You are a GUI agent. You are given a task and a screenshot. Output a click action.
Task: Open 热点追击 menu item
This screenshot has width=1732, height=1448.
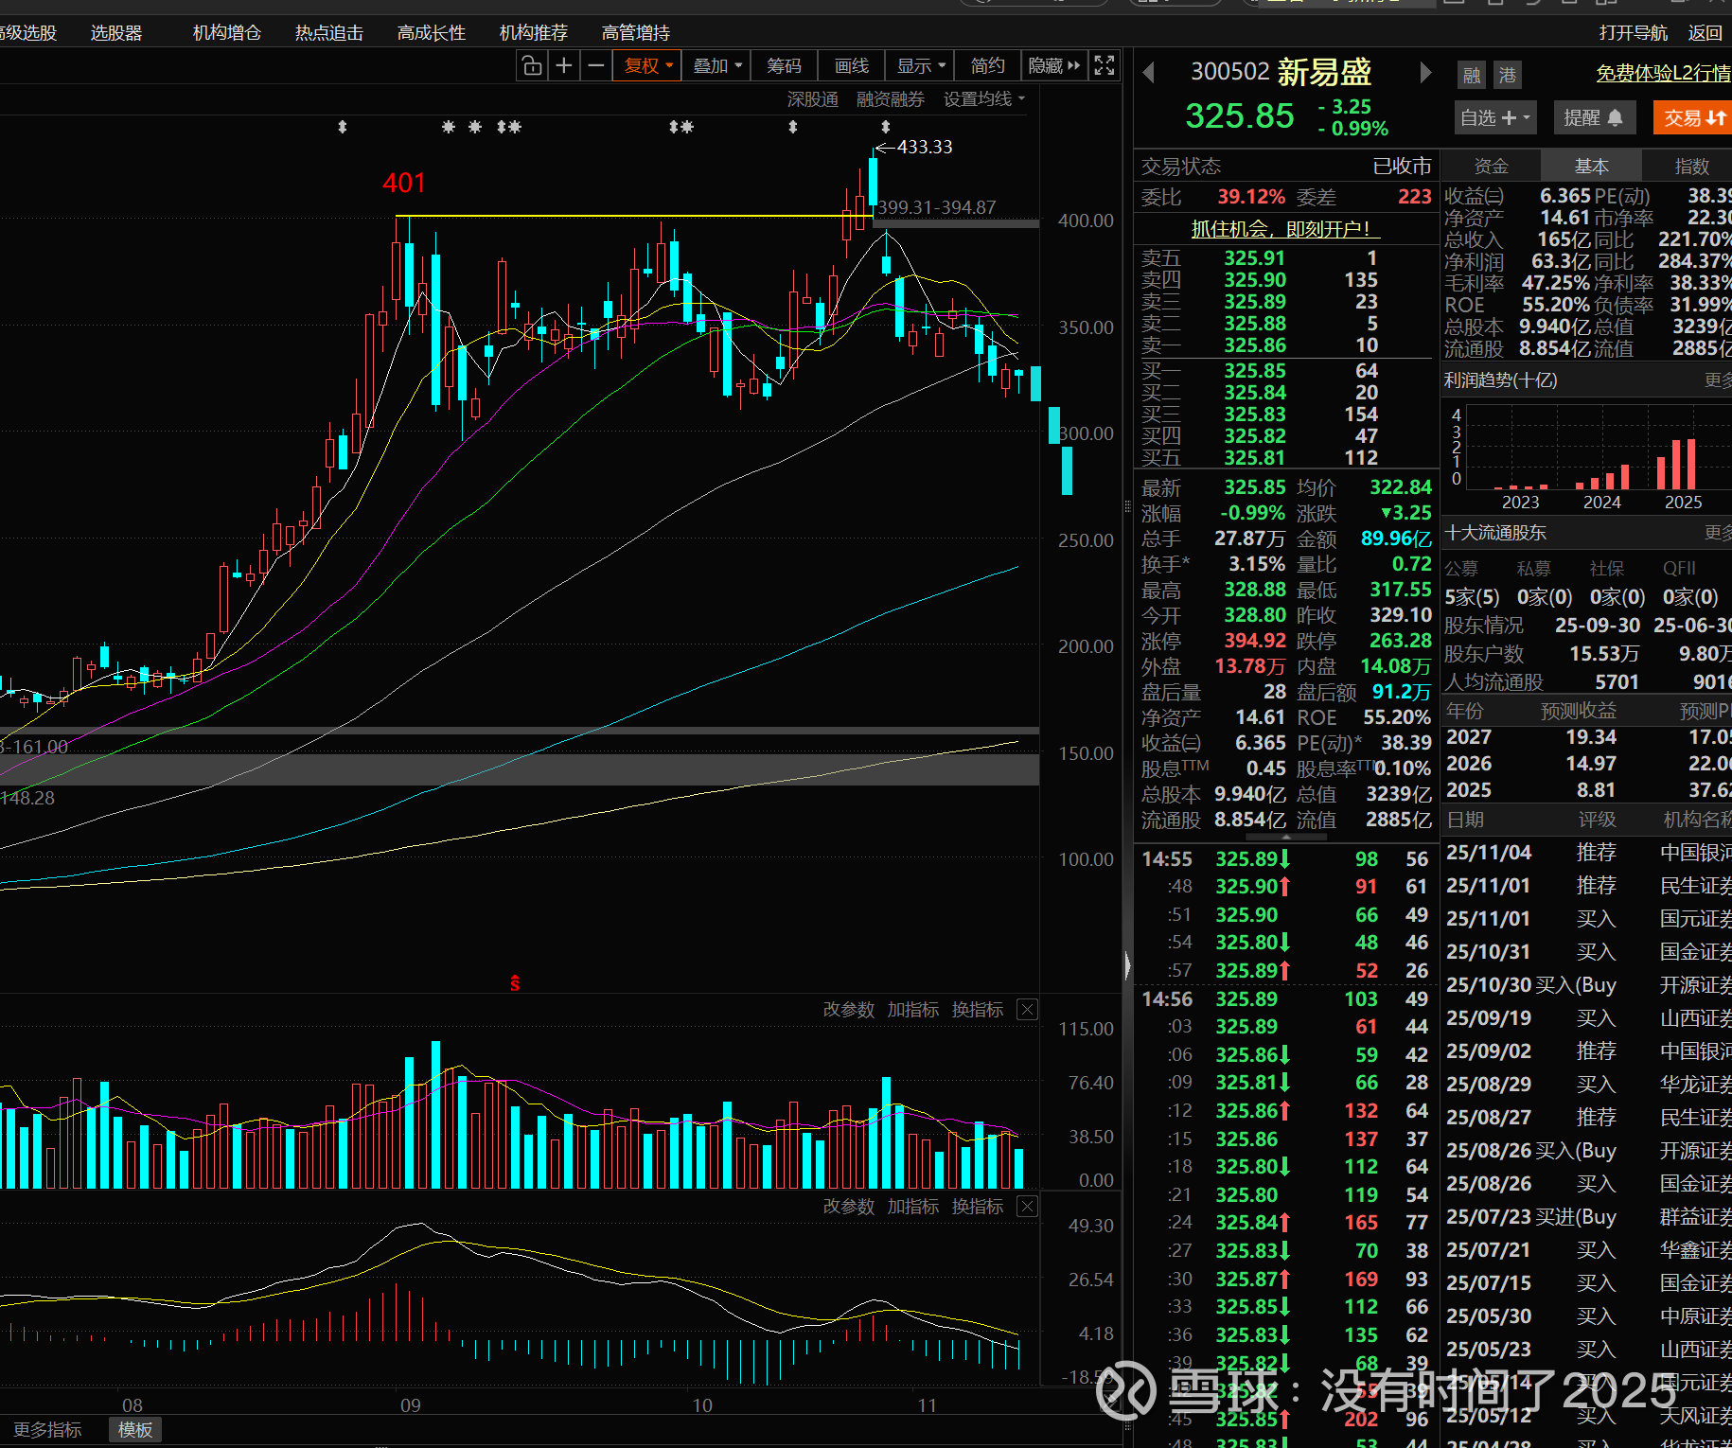(x=329, y=33)
